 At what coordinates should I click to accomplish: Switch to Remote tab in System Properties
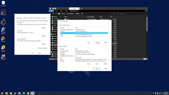[44, 18]
